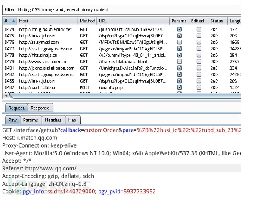
Task: Select the Params sub-tab
Action: click(31, 120)
